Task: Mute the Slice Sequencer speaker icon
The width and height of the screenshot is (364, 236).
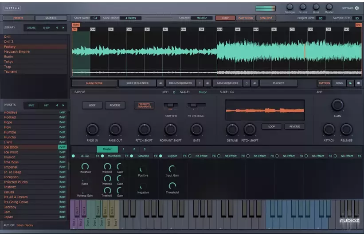Action: pyautogui.click(x=160, y=83)
